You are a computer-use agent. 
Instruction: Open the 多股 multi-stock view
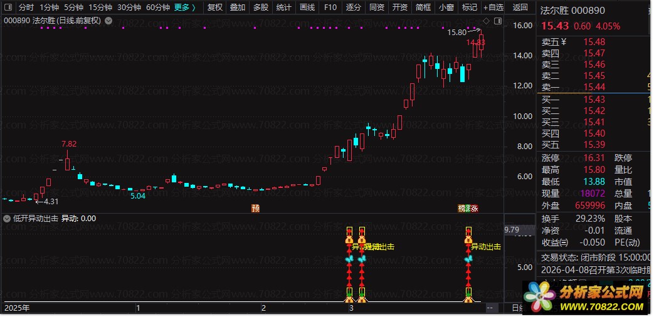tap(261, 7)
